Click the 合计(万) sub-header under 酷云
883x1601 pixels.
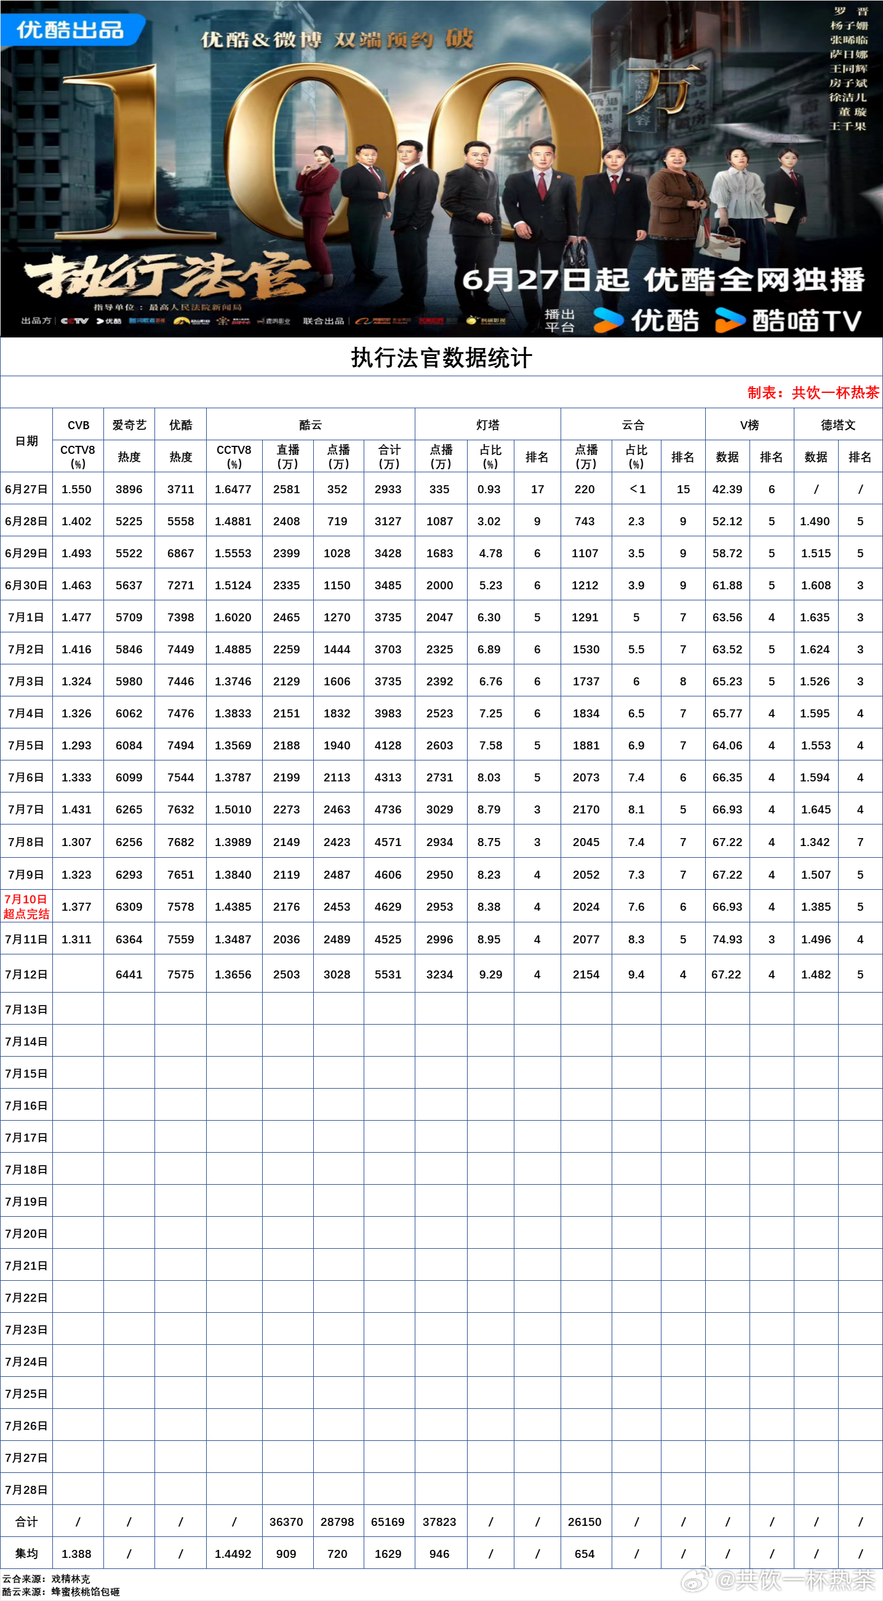389,456
